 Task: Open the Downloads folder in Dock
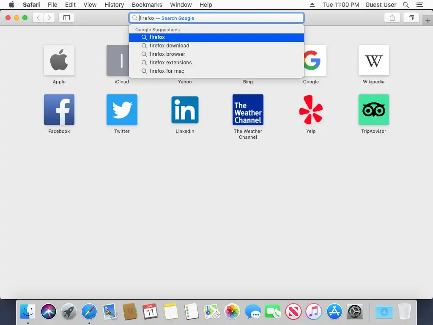tap(384, 311)
